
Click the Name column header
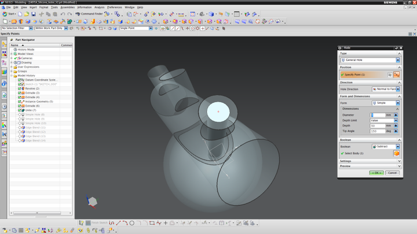pyautogui.click(x=35, y=45)
